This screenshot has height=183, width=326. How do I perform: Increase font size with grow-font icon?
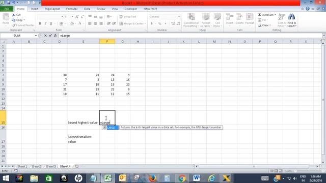tap(77, 17)
